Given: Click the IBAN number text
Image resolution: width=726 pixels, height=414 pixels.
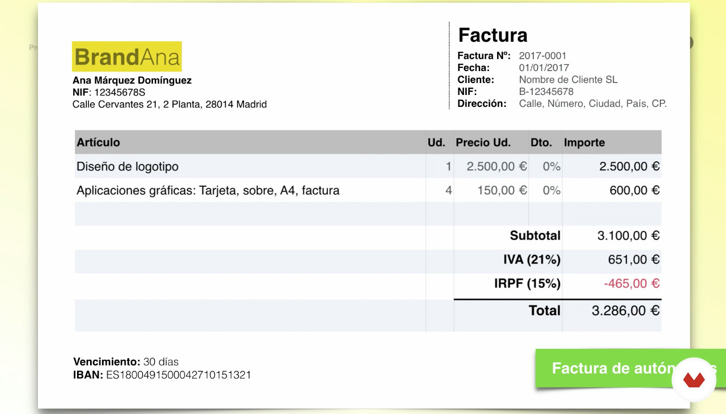Looking at the screenshot, I should coord(179,375).
